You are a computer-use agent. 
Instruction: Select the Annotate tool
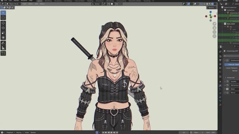tap(3, 43)
